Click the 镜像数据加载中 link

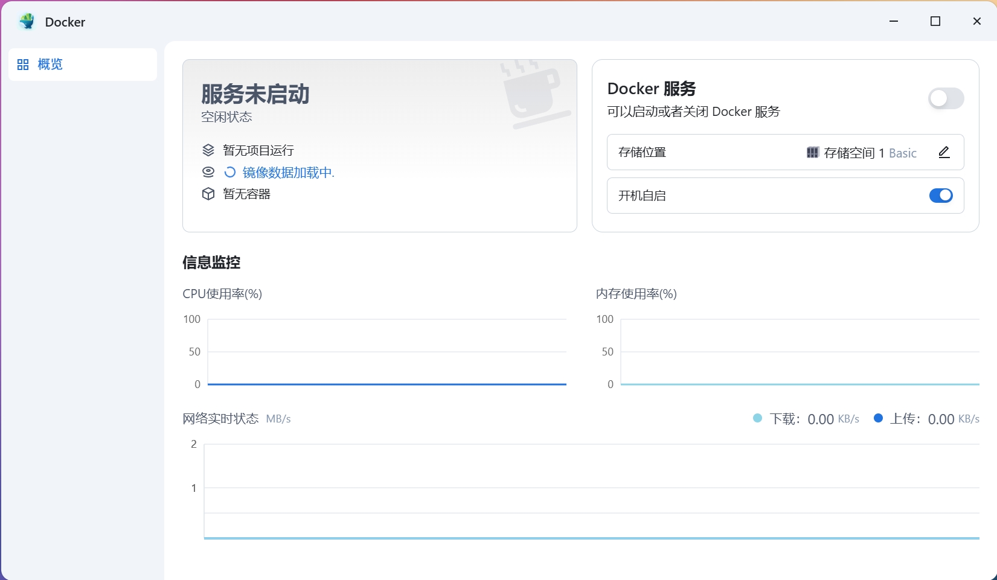[x=288, y=173]
